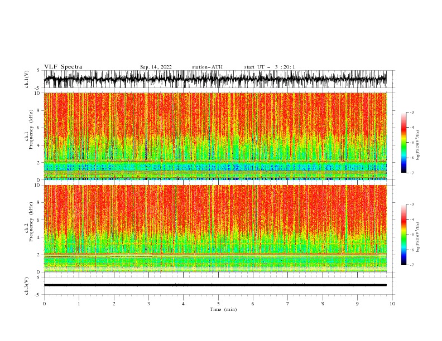The height and width of the screenshot is (341, 442).
Task: Click time axis tick label "3"
Action: point(148,304)
